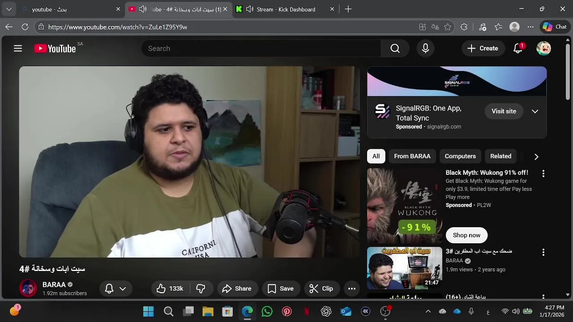Add this page to favorites star
573x322 pixels.
pyautogui.click(x=448, y=27)
